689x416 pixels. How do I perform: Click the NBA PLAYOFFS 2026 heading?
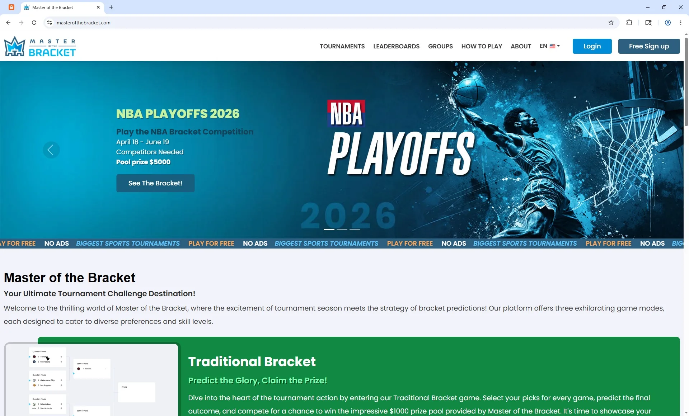178,114
